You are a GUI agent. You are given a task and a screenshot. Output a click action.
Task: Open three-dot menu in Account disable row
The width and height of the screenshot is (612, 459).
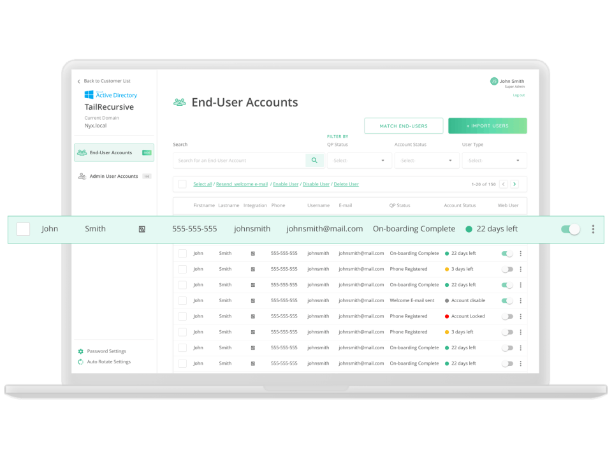[520, 300]
